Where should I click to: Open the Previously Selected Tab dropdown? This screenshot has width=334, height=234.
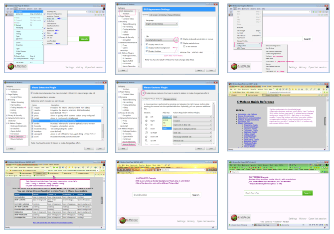click(192, 137)
